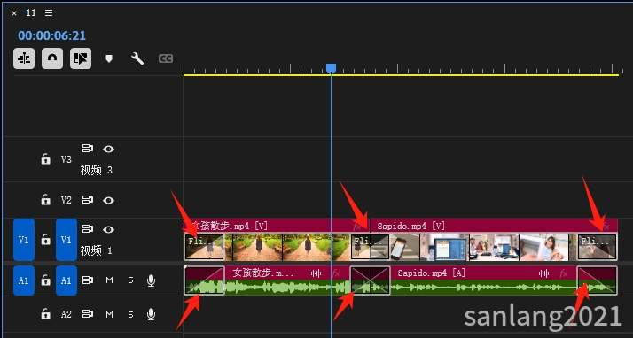Select audio crossfade between the A1 clips
This screenshot has height=338, width=633.
371,280
